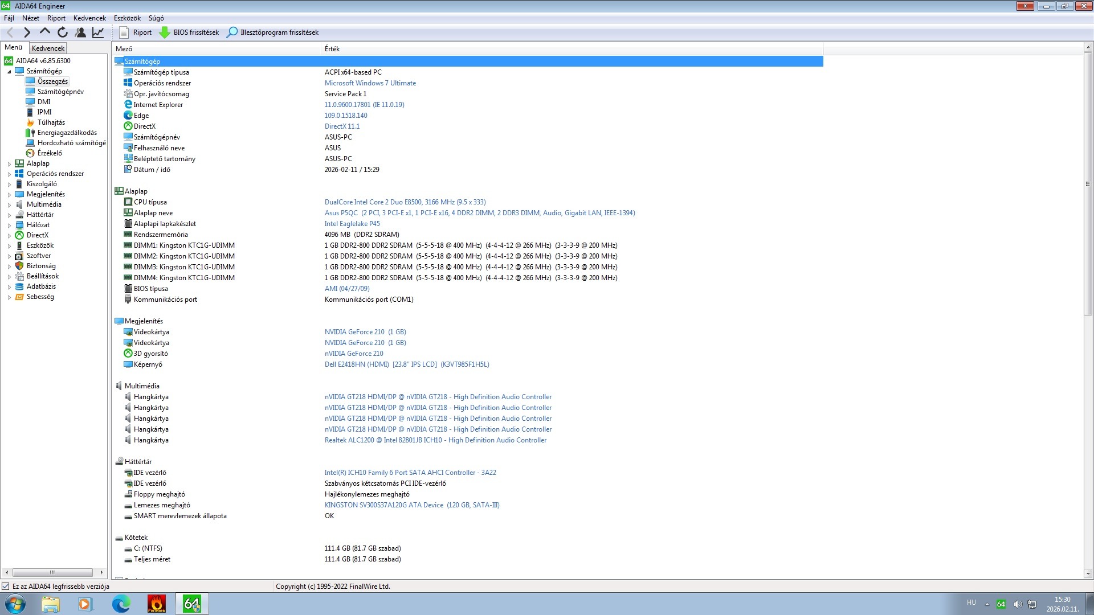The height and width of the screenshot is (615, 1094).
Task: Open the Microsoft Windows 7 Ultimate link
Action: (370, 83)
